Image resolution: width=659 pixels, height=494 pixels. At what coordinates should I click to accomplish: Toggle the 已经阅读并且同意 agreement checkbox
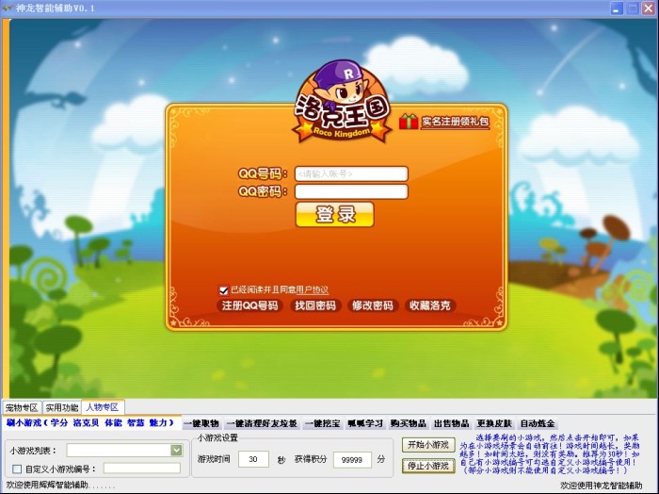coord(224,290)
